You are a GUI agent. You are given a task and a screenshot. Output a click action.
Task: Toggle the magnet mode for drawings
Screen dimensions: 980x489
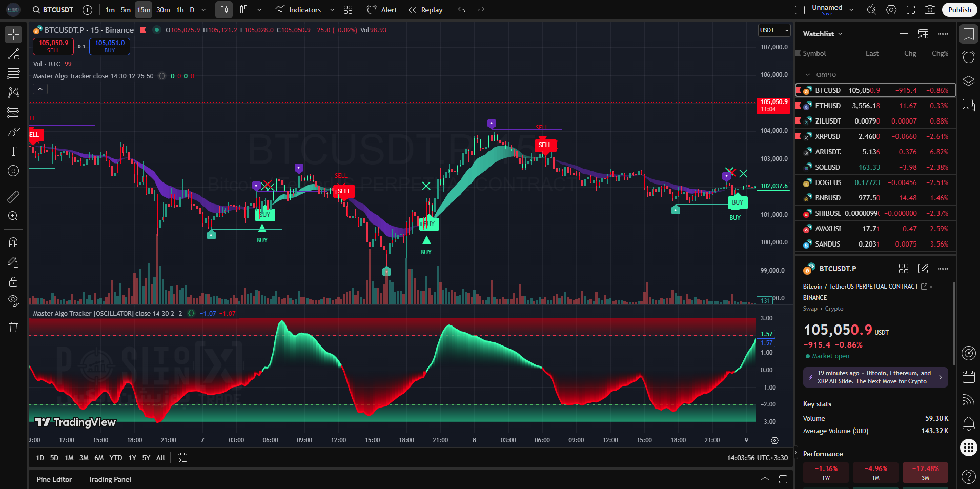click(13, 242)
